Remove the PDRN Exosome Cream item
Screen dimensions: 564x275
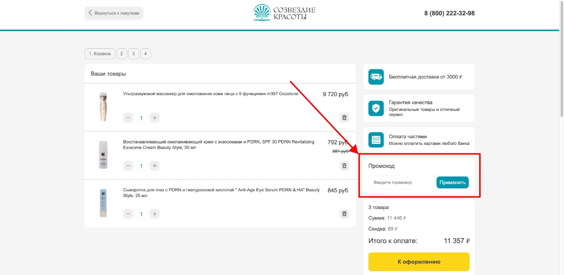click(344, 165)
